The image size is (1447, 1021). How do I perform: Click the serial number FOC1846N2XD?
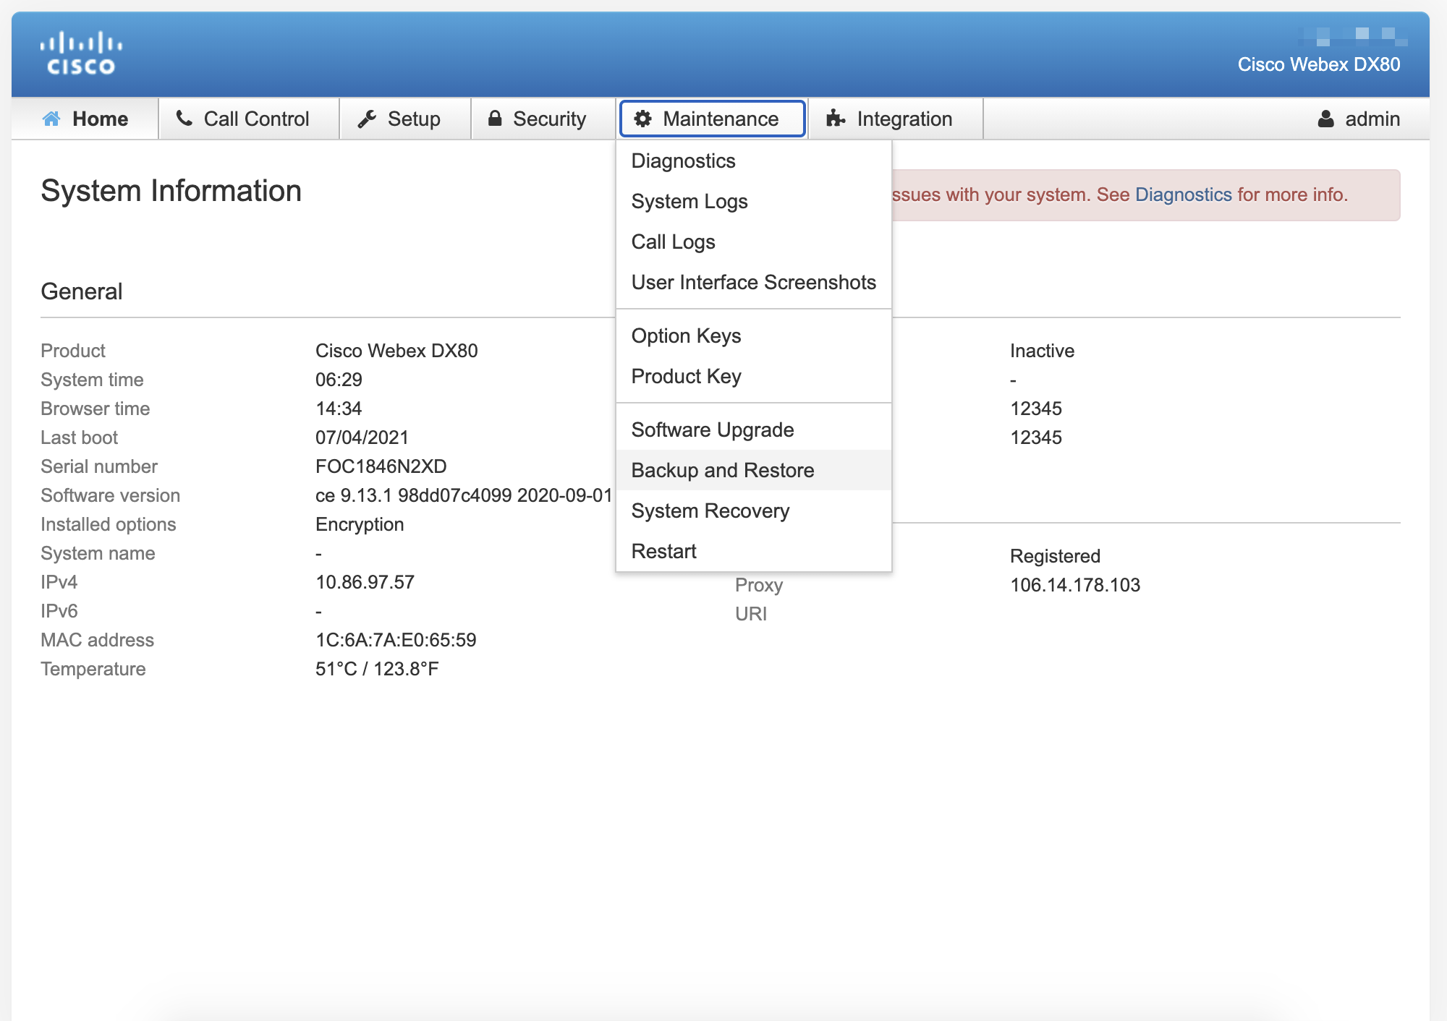click(381, 466)
